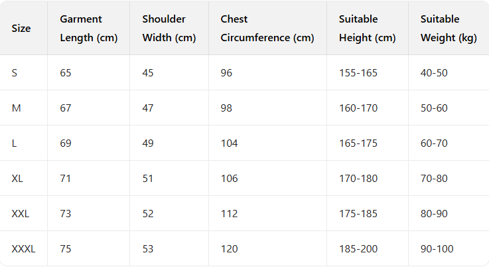
Task: Click the Suitable Weight (kg) header
Action: 449,29
